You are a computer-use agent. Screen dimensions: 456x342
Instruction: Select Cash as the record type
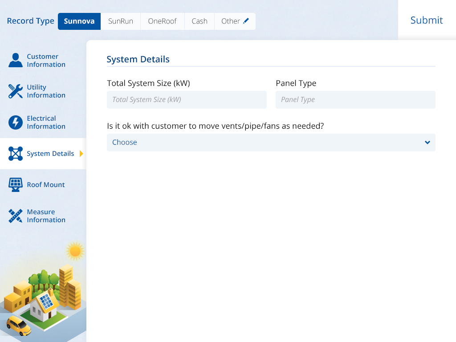(x=199, y=21)
